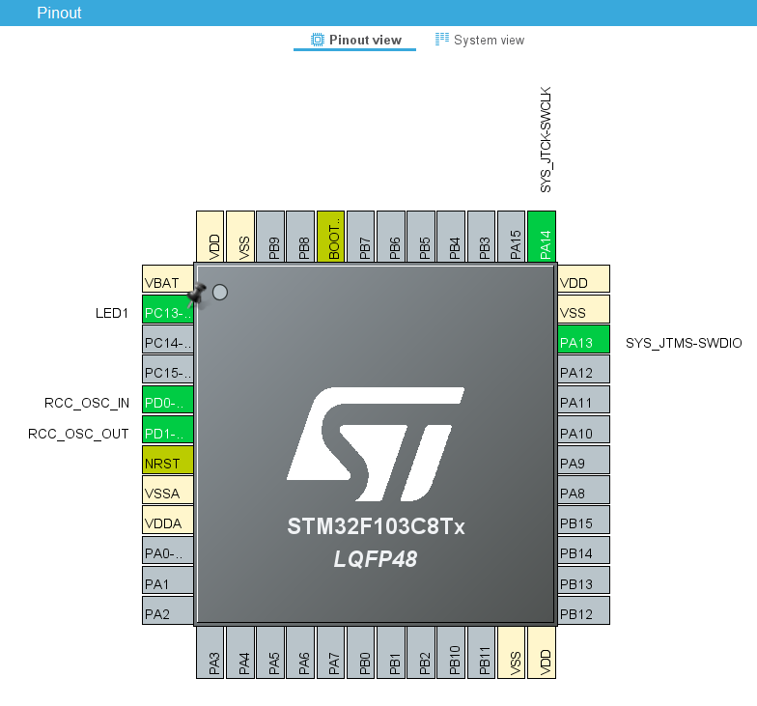The width and height of the screenshot is (757, 706).
Task: Click the PA3 pin on bottom edge
Action: tap(210, 653)
